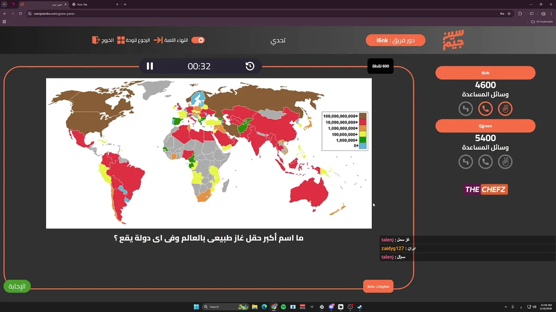Bookmark this page with the star icon

click(509, 13)
